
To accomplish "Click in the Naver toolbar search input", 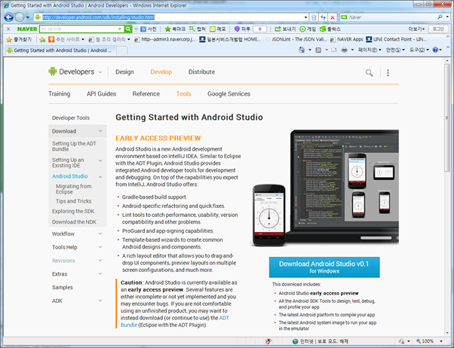I will click(81, 29).
